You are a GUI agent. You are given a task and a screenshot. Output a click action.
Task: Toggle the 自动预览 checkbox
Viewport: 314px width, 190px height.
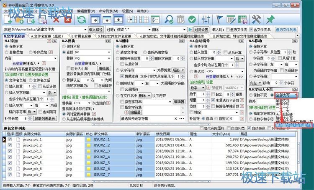point(249,128)
